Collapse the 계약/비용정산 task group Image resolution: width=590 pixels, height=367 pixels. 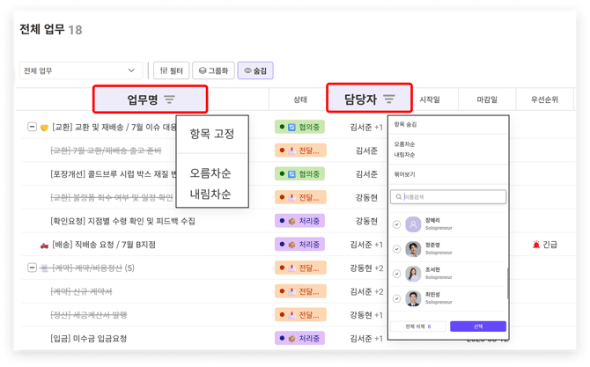click(33, 268)
